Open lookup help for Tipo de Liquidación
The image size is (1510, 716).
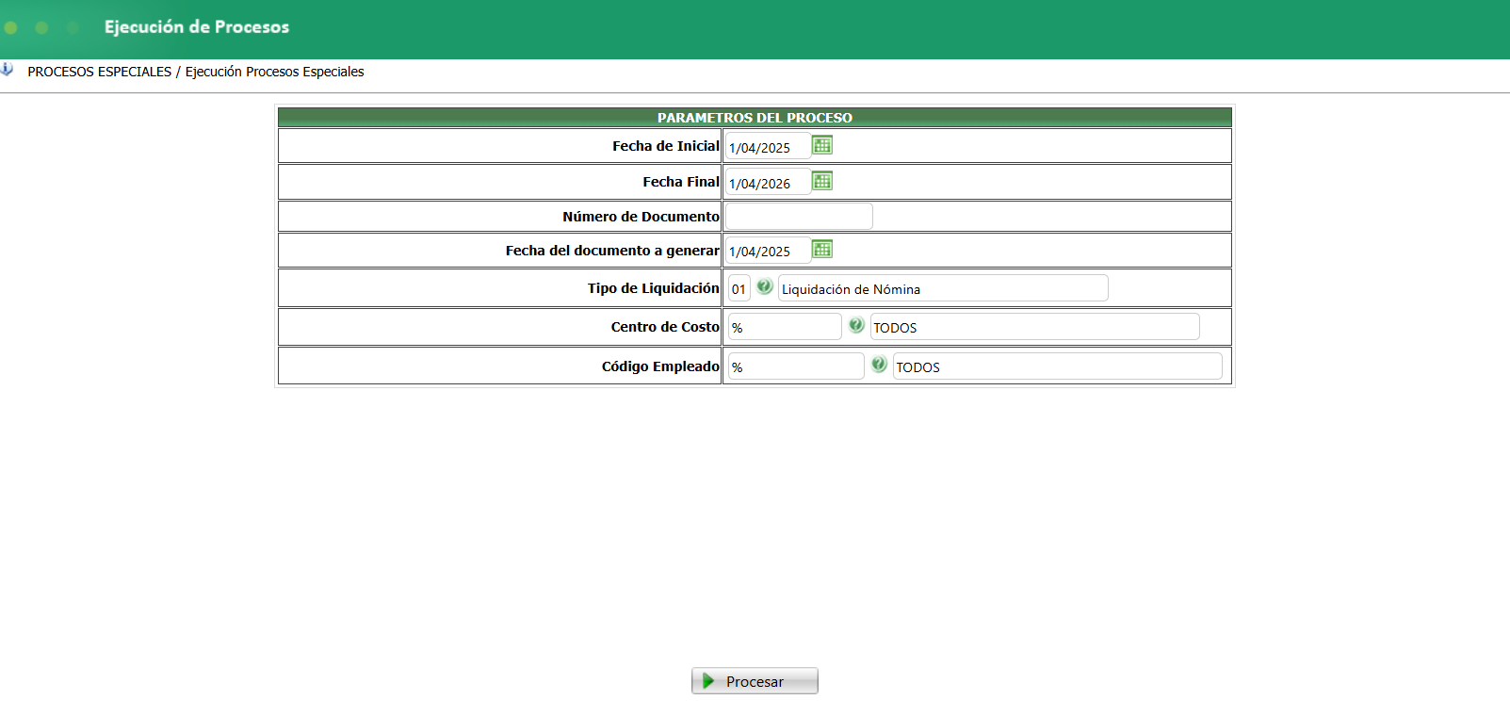point(765,286)
